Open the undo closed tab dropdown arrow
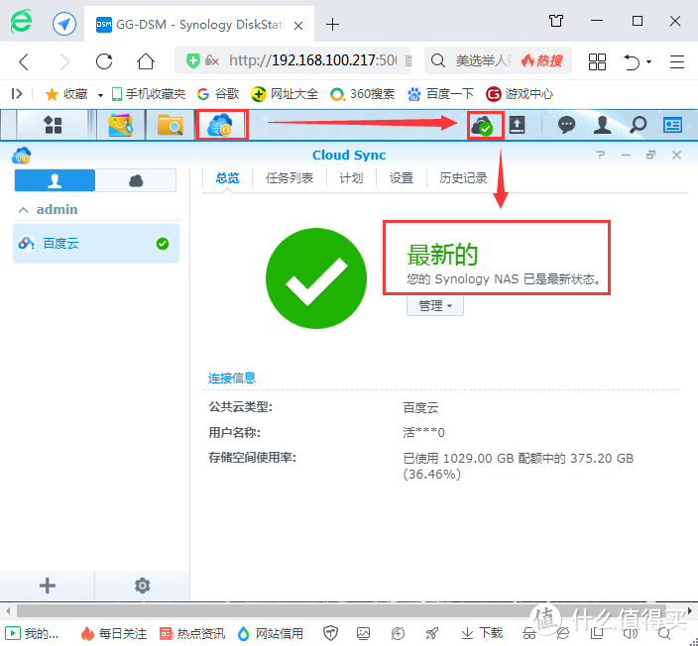This screenshot has width=698, height=646. click(649, 61)
